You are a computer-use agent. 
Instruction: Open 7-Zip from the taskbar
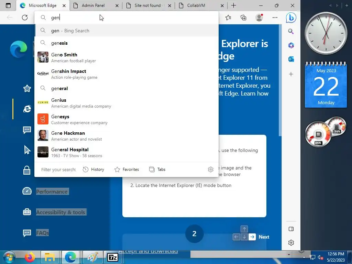(x=113, y=257)
